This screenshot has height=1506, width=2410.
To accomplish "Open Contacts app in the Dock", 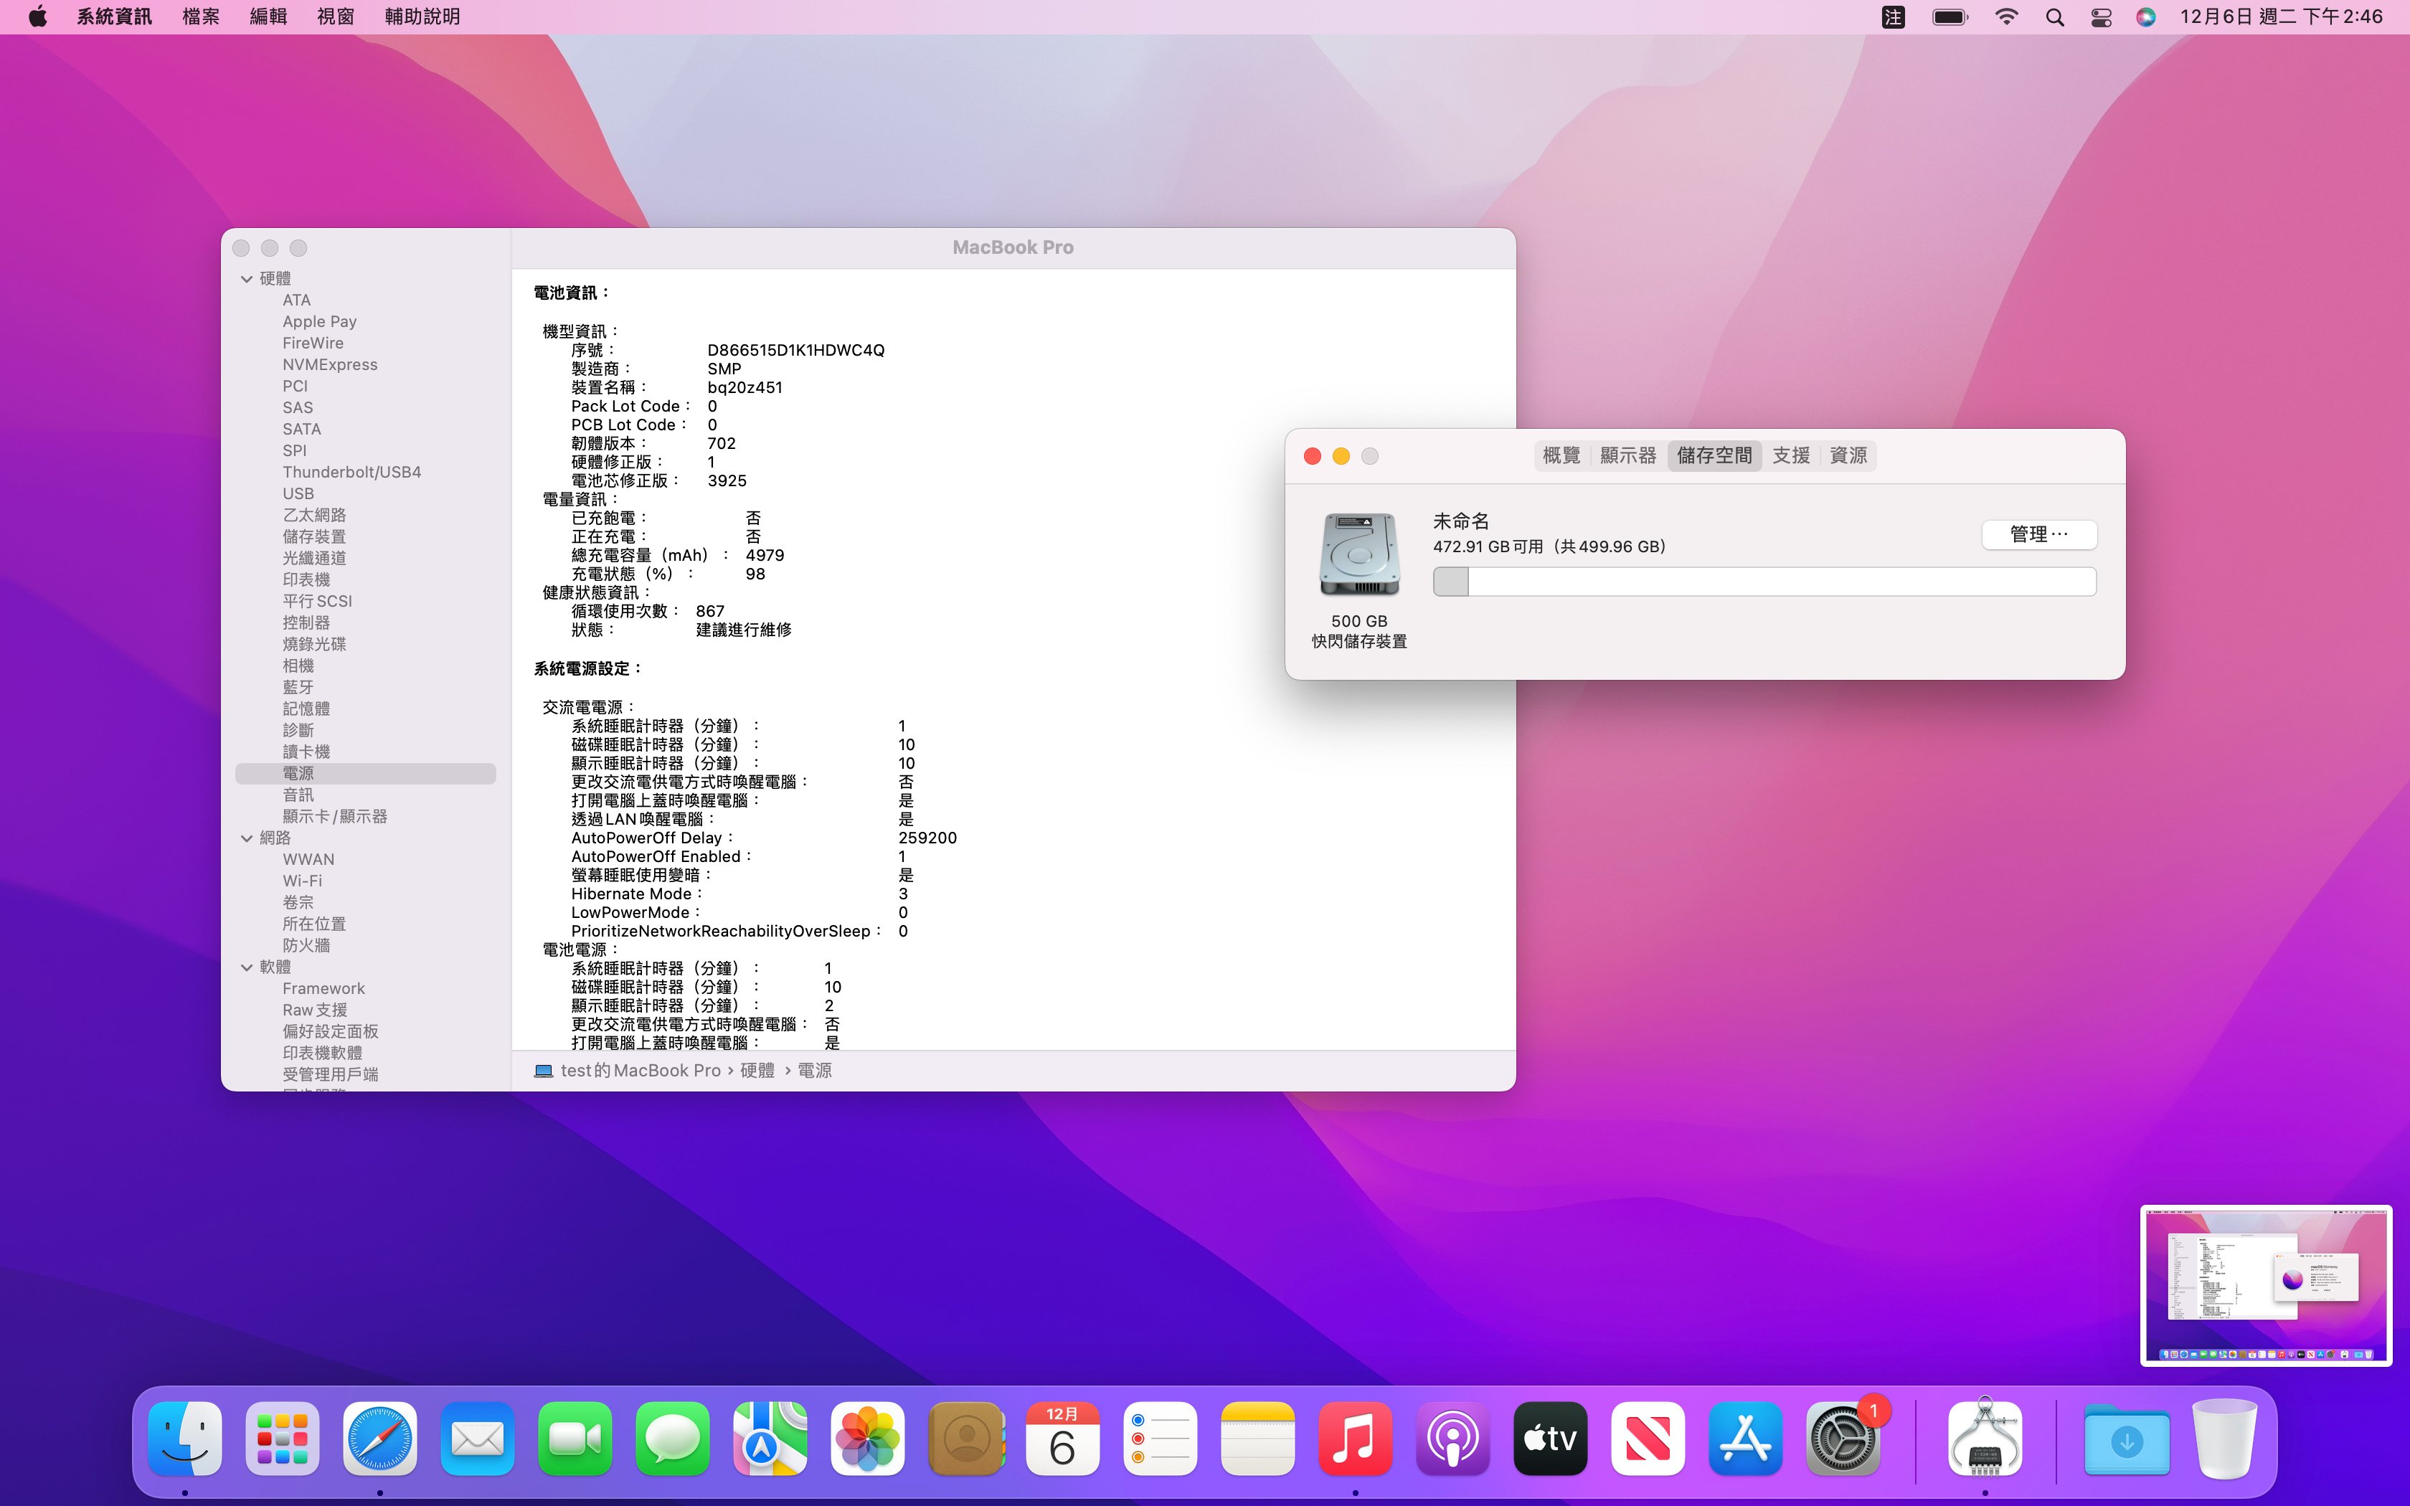I will coord(966,1439).
